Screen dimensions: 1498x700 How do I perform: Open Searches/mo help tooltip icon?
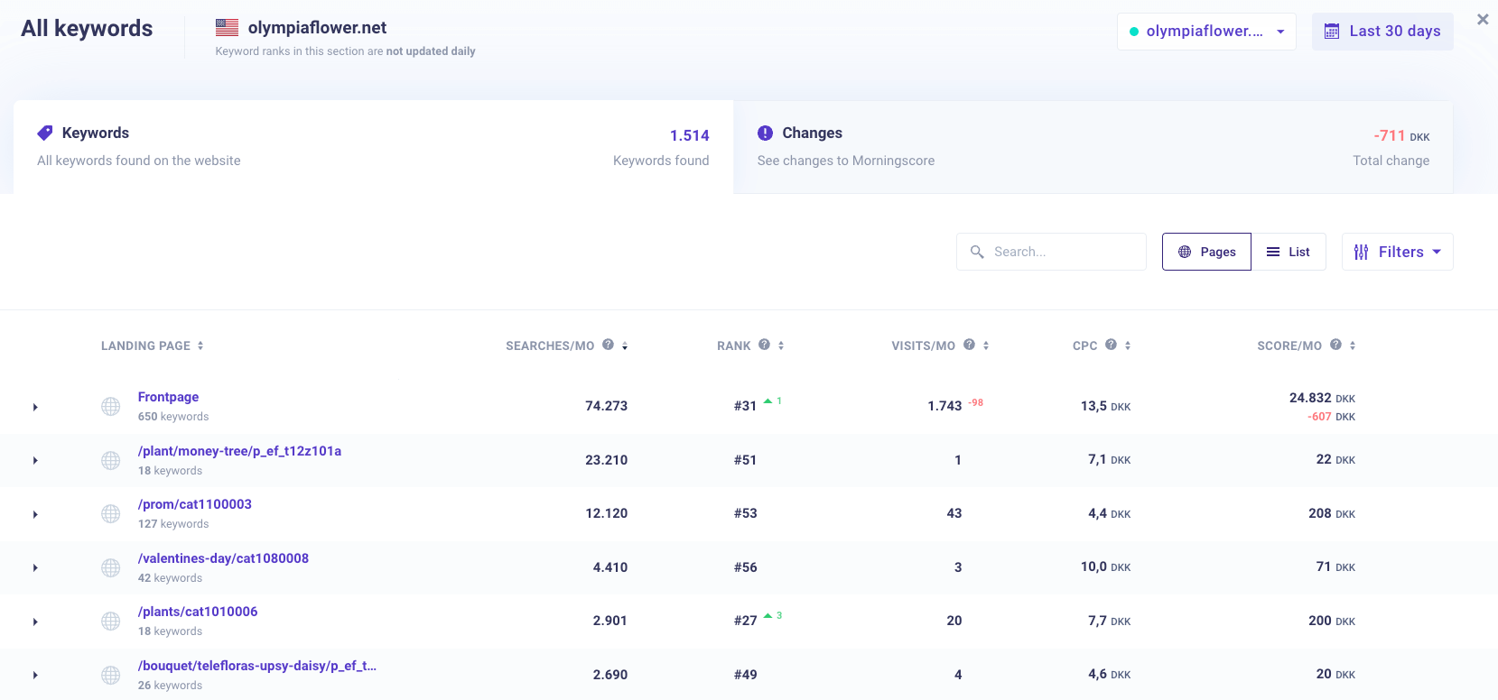pos(609,345)
